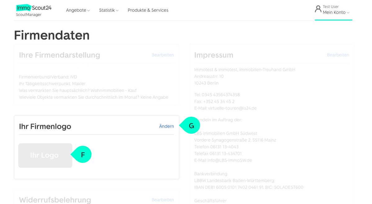Click the chevron arrow beside Mein Konto
This screenshot has height=204, width=372.
point(348,13)
